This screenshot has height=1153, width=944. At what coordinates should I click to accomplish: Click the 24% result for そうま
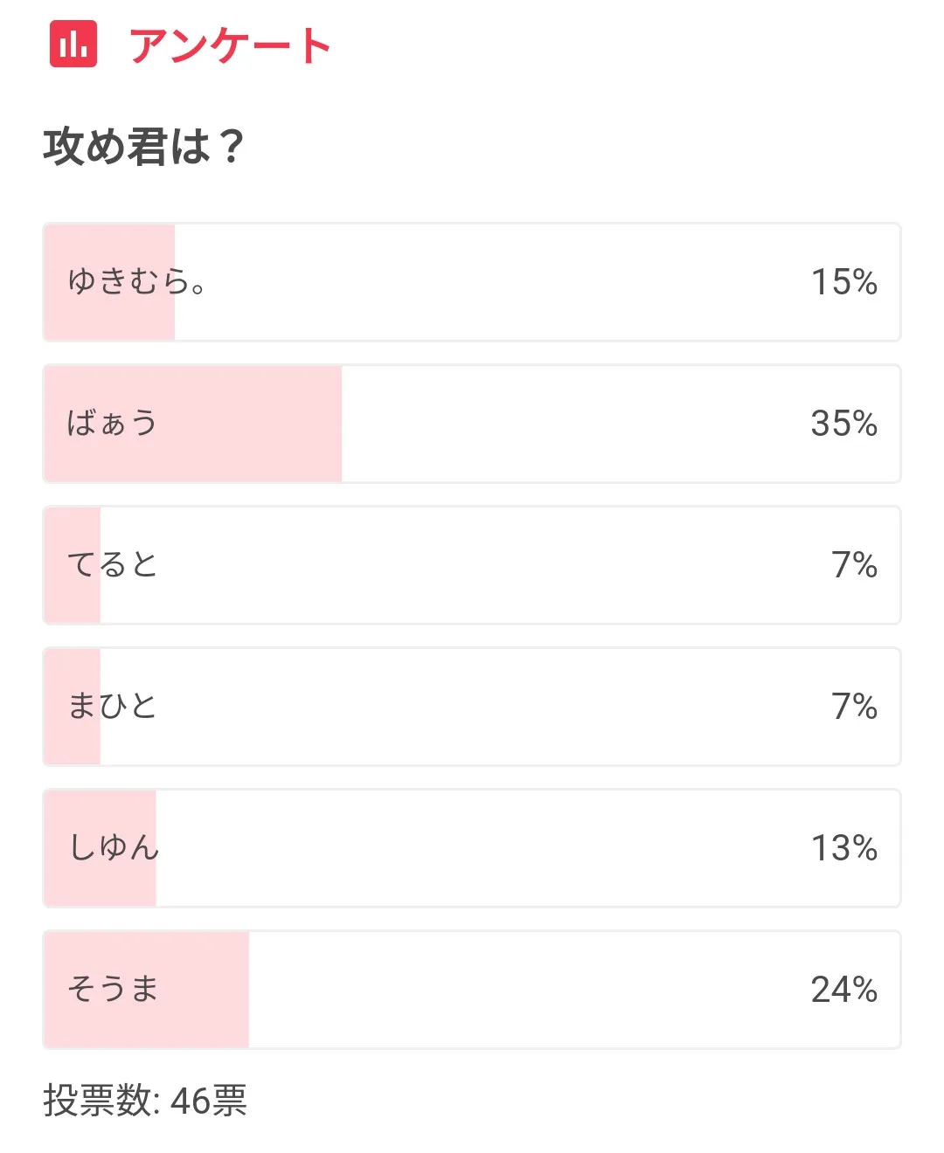pyautogui.click(x=844, y=990)
